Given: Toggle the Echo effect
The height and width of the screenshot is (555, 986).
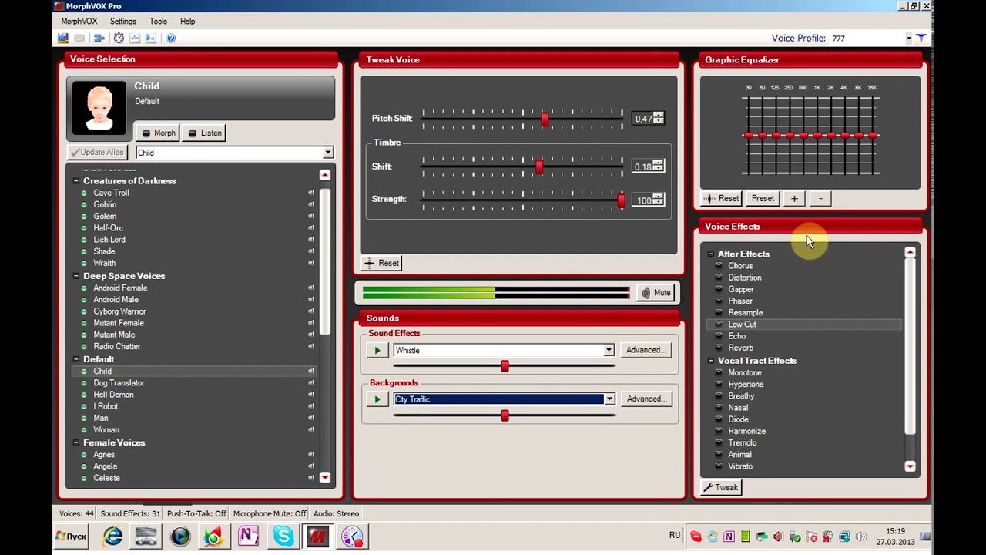Looking at the screenshot, I should [x=737, y=336].
